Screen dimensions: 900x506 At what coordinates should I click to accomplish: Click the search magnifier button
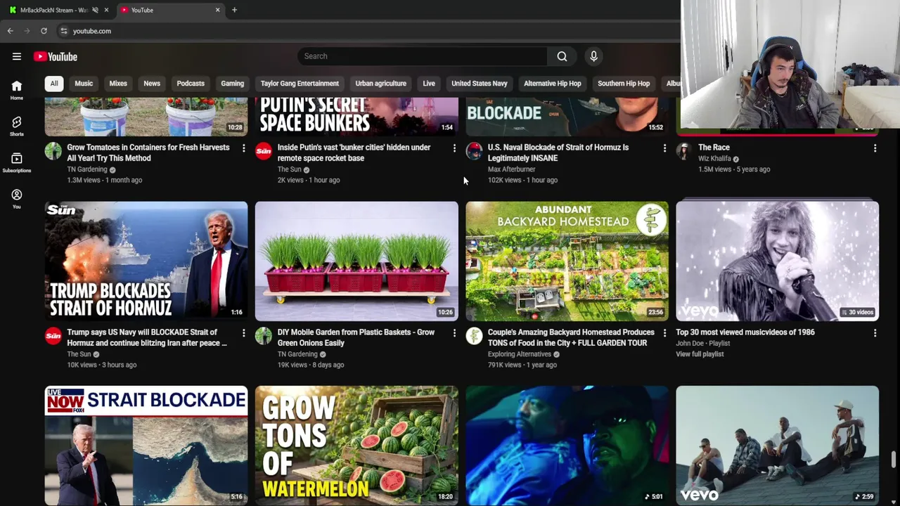562,56
